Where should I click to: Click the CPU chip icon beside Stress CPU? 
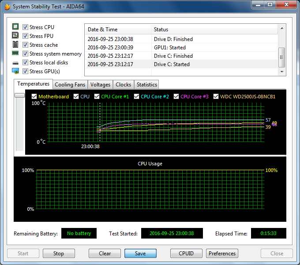pos(15,27)
